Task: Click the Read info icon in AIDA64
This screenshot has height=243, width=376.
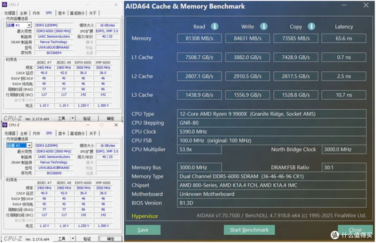Action: pos(214,26)
